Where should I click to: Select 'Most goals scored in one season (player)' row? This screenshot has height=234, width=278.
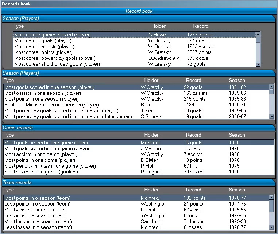click(136, 87)
